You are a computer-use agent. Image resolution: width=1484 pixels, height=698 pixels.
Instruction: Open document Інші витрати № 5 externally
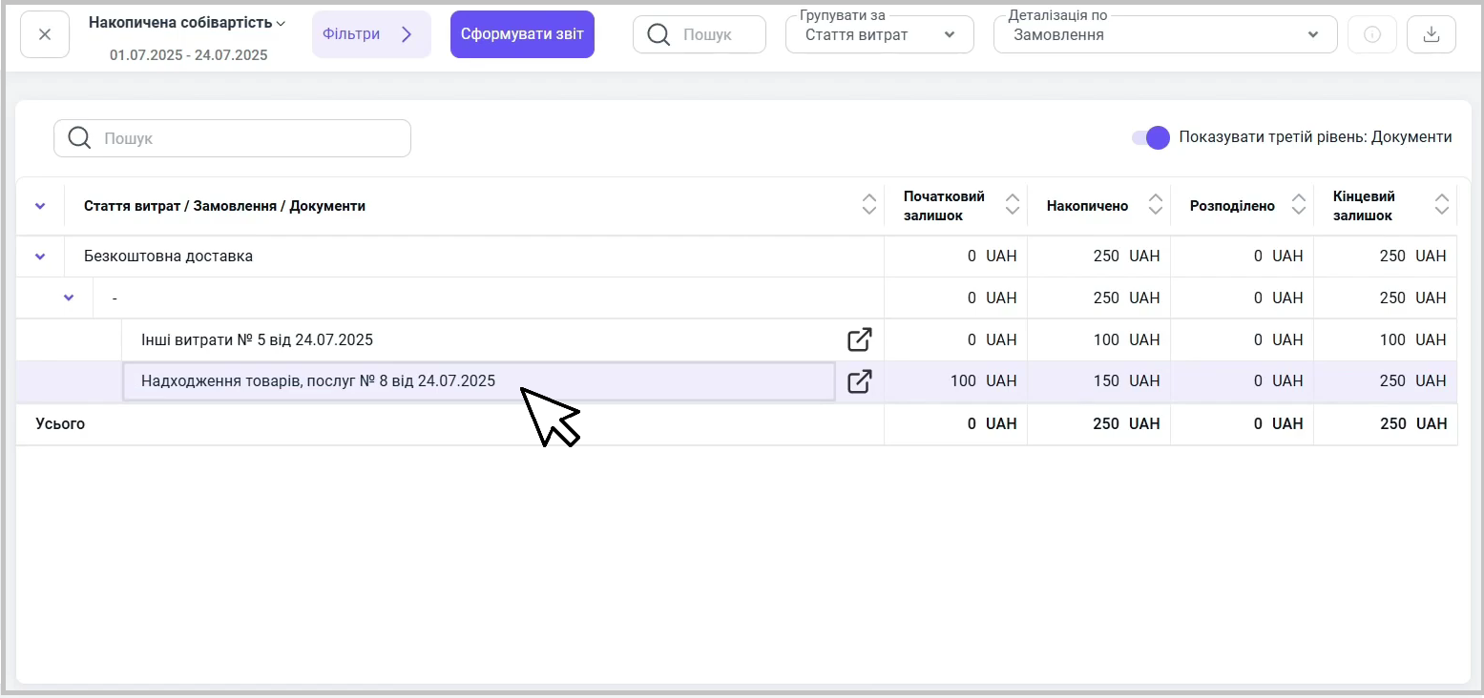[859, 339]
